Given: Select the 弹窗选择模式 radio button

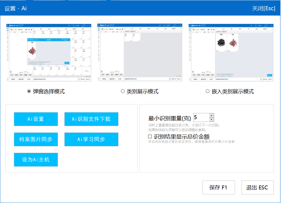Looking at the screenshot, I should [29, 92].
